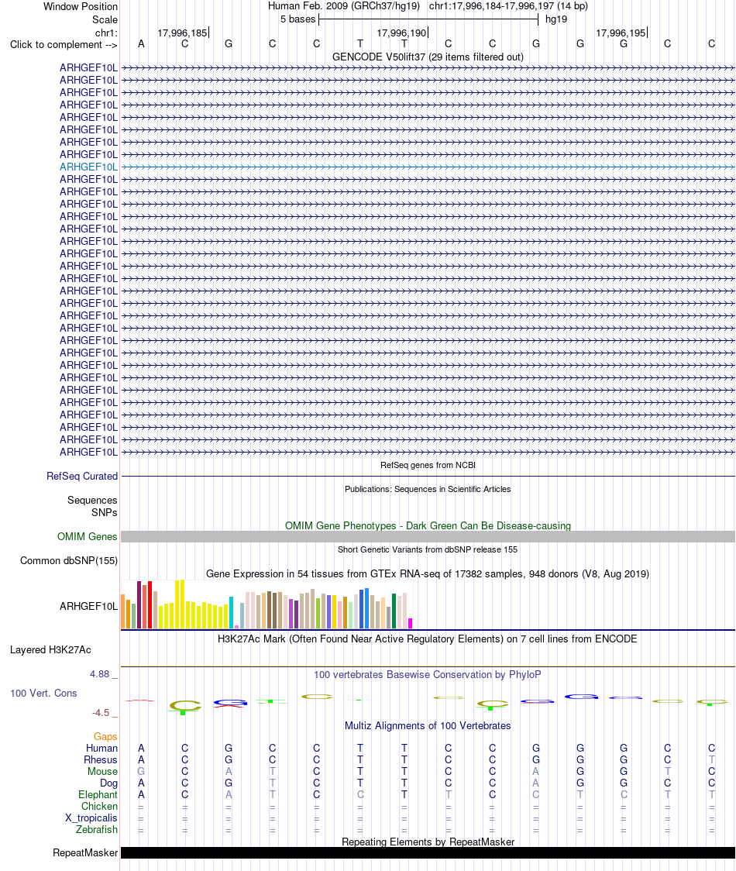Screen dimensions: 736x871
Task: Click the '100 Vert. Cons' track label
Action: (x=43, y=694)
